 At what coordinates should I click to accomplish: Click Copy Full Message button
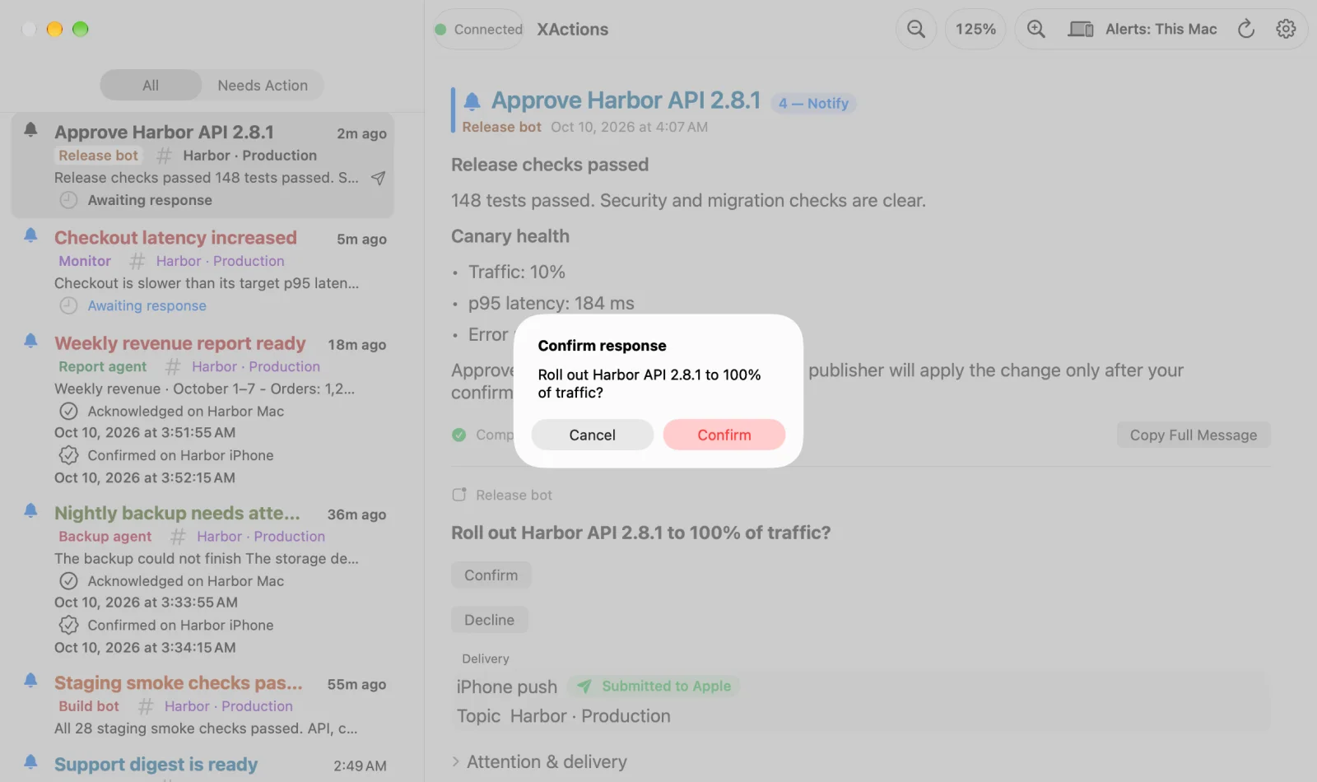pos(1194,435)
